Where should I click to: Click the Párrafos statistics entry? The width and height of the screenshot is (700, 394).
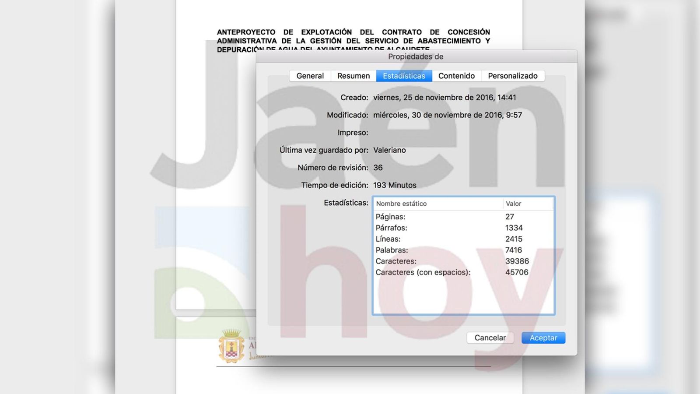point(416,228)
